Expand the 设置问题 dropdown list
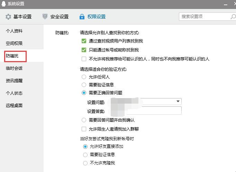 [178, 102]
